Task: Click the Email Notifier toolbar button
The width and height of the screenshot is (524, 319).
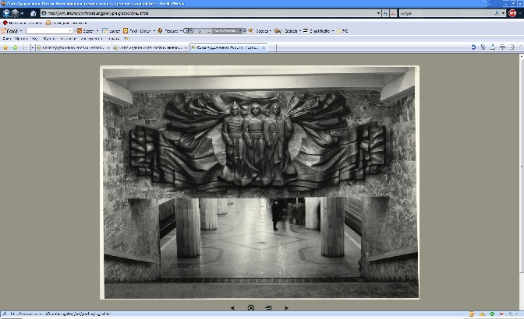Action: pos(317,30)
